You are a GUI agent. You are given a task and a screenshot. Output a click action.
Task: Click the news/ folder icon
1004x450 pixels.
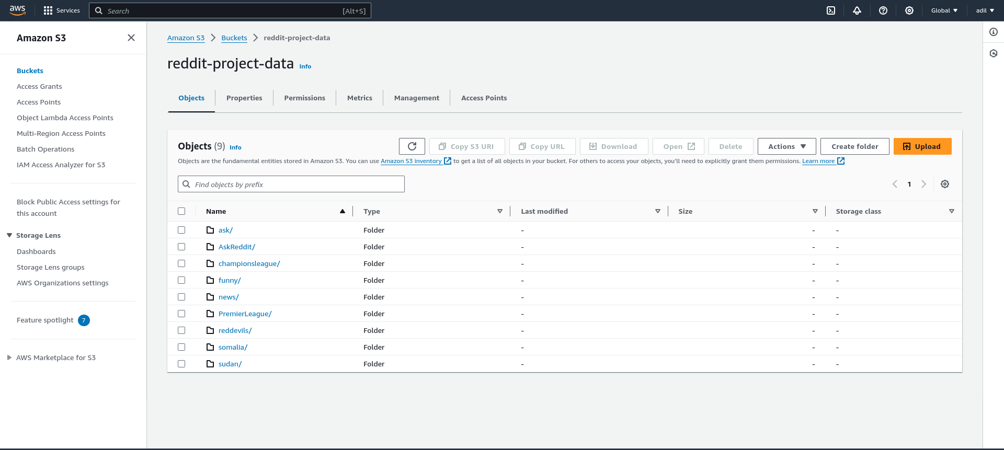210,297
